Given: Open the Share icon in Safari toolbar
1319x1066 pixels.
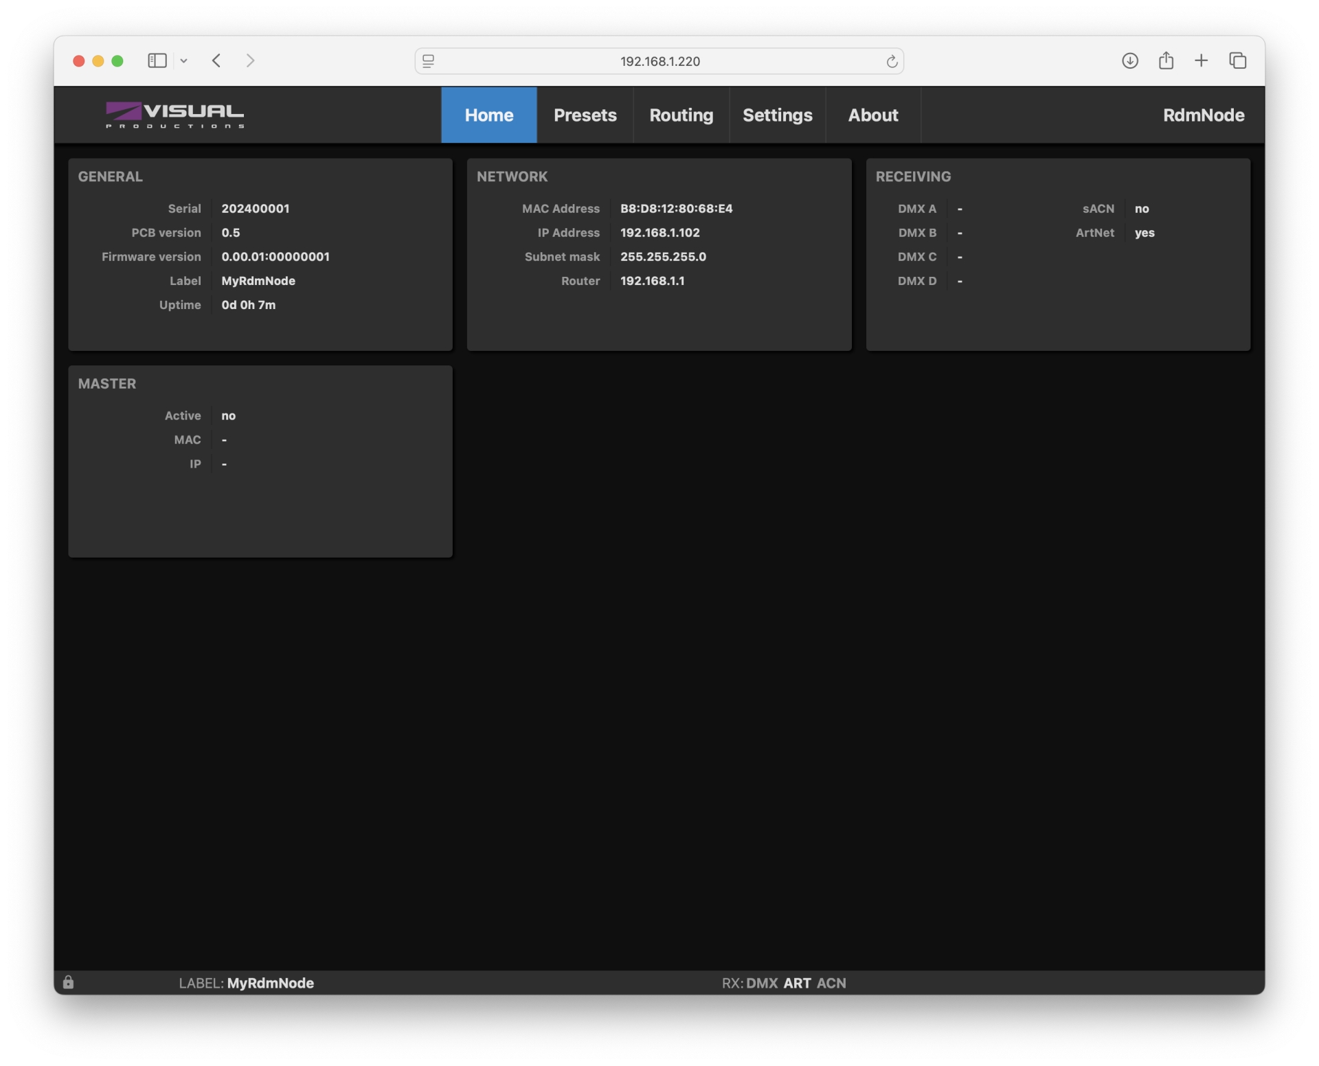Looking at the screenshot, I should [x=1166, y=60].
